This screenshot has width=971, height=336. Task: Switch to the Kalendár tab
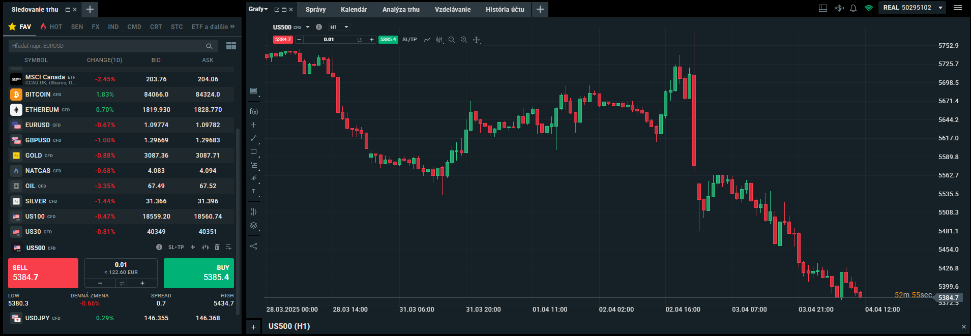[354, 9]
